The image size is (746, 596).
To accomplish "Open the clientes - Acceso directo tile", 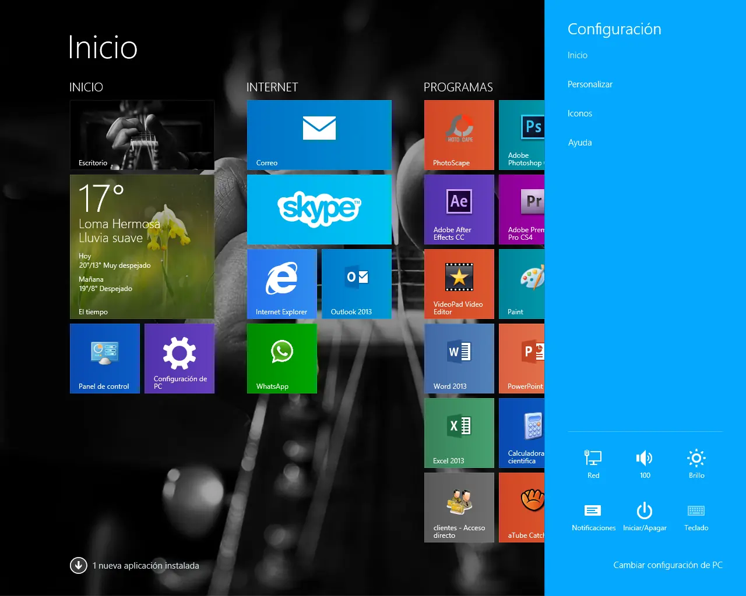I will pyautogui.click(x=459, y=508).
